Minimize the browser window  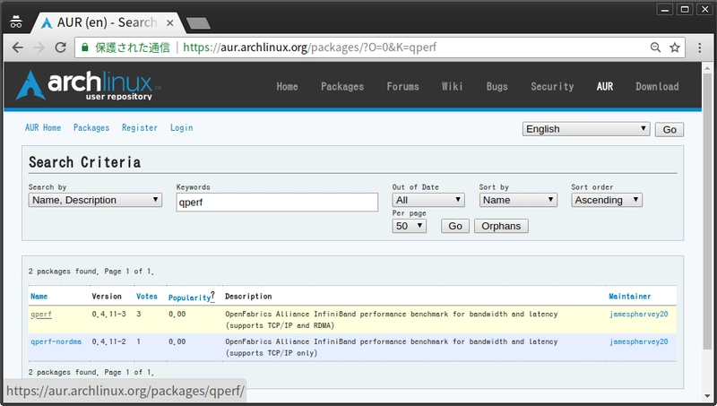[x=665, y=9]
